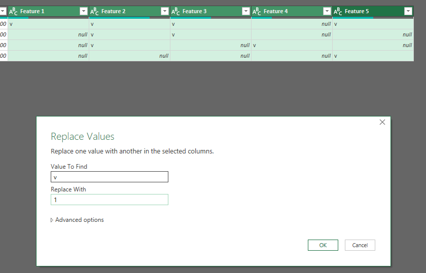Open the Feature 4 filter dropdown
The width and height of the screenshot is (426, 273).
pyautogui.click(x=327, y=11)
